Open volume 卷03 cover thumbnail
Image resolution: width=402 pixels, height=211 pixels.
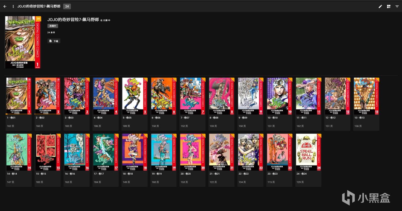pos(77,96)
